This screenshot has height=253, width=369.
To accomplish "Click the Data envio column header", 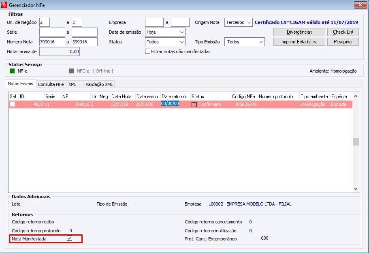I will point(148,96).
